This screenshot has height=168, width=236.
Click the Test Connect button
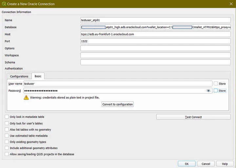click(193, 117)
